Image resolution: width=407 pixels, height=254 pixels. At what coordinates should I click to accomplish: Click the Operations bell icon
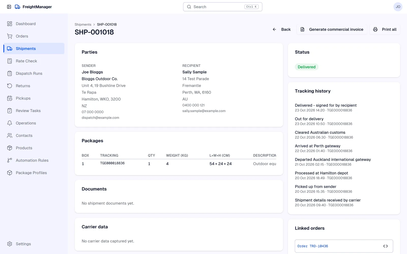(10, 123)
